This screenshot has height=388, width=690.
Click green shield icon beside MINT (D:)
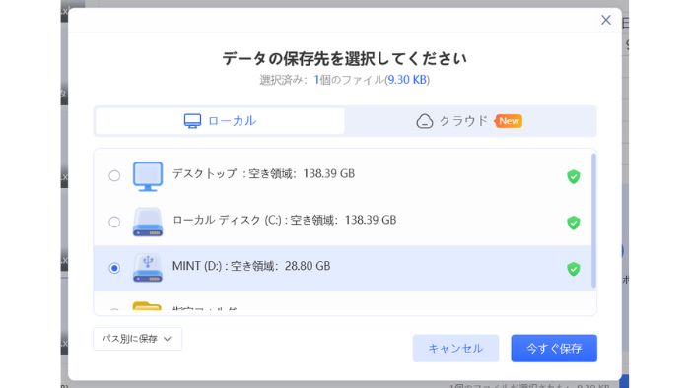tap(573, 269)
